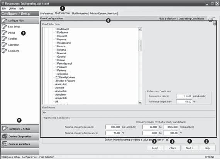Image resolution: width=220 pixels, height=159 pixels.
Task: Select 1-Hexene in the fluid list
Action: 60,46
